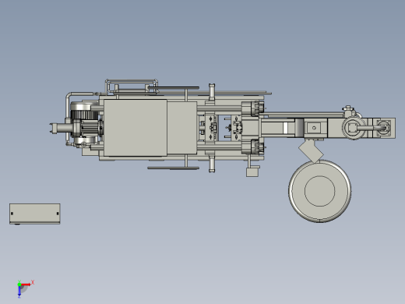Click the blue Z axis arrow on triad
Viewport: 405px width, 304px height.
point(19,292)
